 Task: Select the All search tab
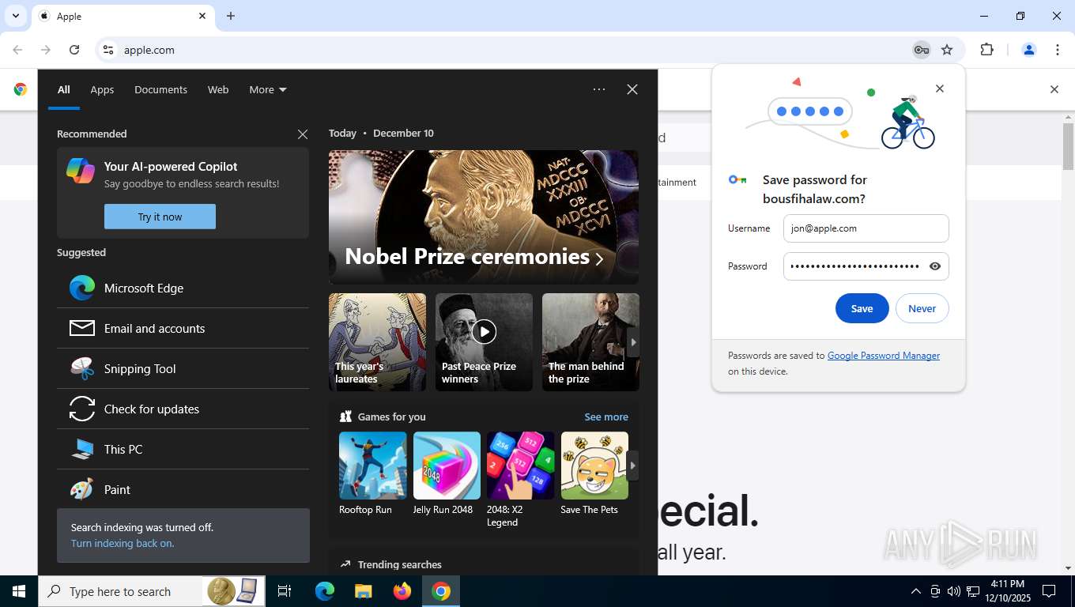point(63,89)
